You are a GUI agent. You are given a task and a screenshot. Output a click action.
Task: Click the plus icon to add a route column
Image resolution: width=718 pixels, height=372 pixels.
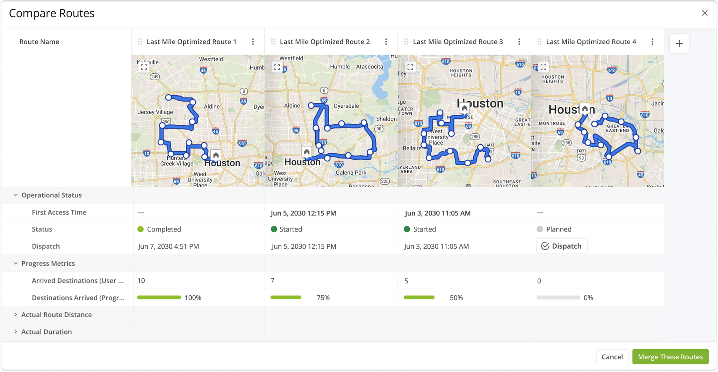click(679, 44)
